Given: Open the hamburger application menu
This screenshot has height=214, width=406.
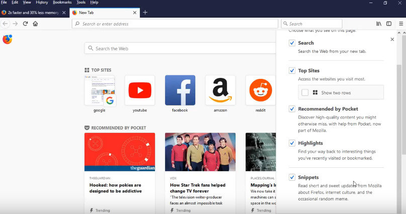Looking at the screenshot, I should click(x=401, y=24).
